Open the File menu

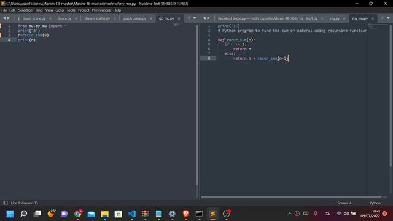click(4, 10)
